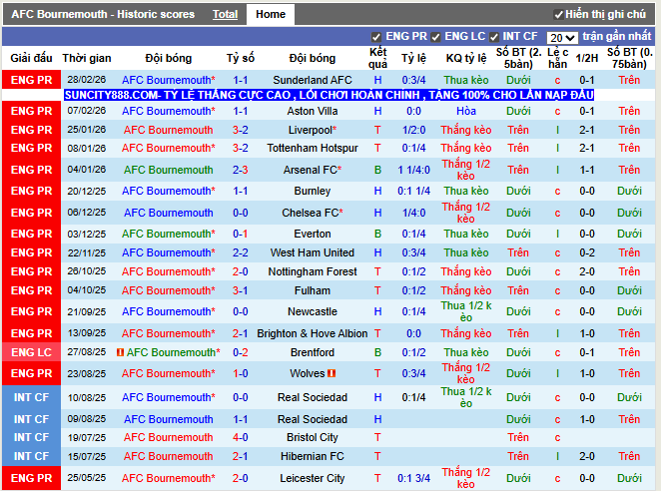Click the SUNCITY888.COM advertisement banner
Image resolution: width=661 pixels, height=491 pixels.
(330, 95)
